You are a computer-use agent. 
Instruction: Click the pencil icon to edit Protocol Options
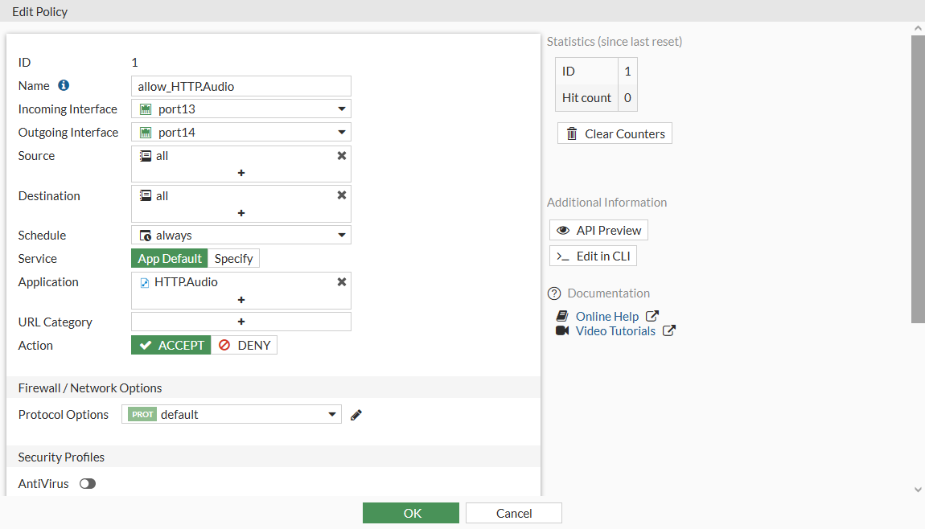356,415
